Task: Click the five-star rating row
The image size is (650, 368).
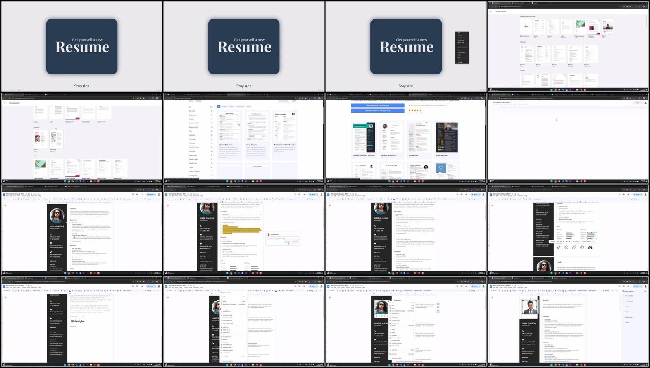Action: click(x=415, y=110)
